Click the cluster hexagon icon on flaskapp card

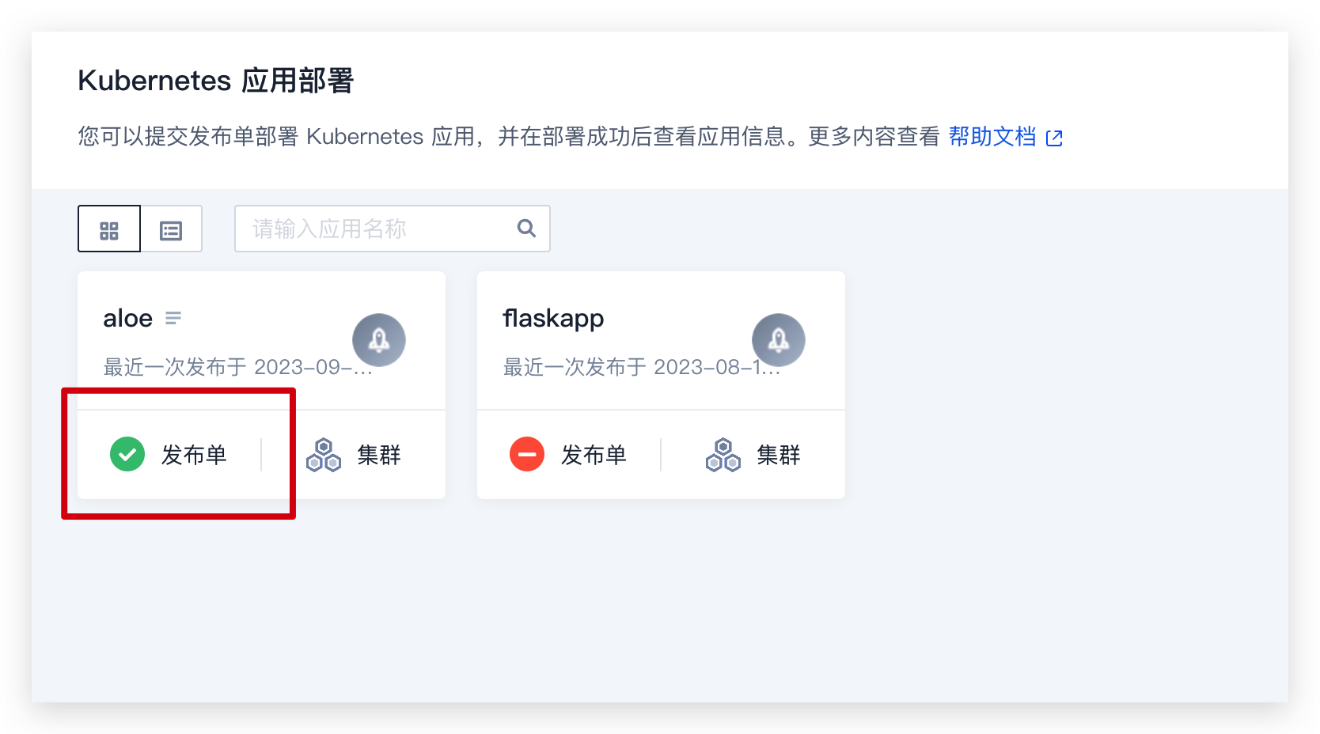tap(723, 455)
